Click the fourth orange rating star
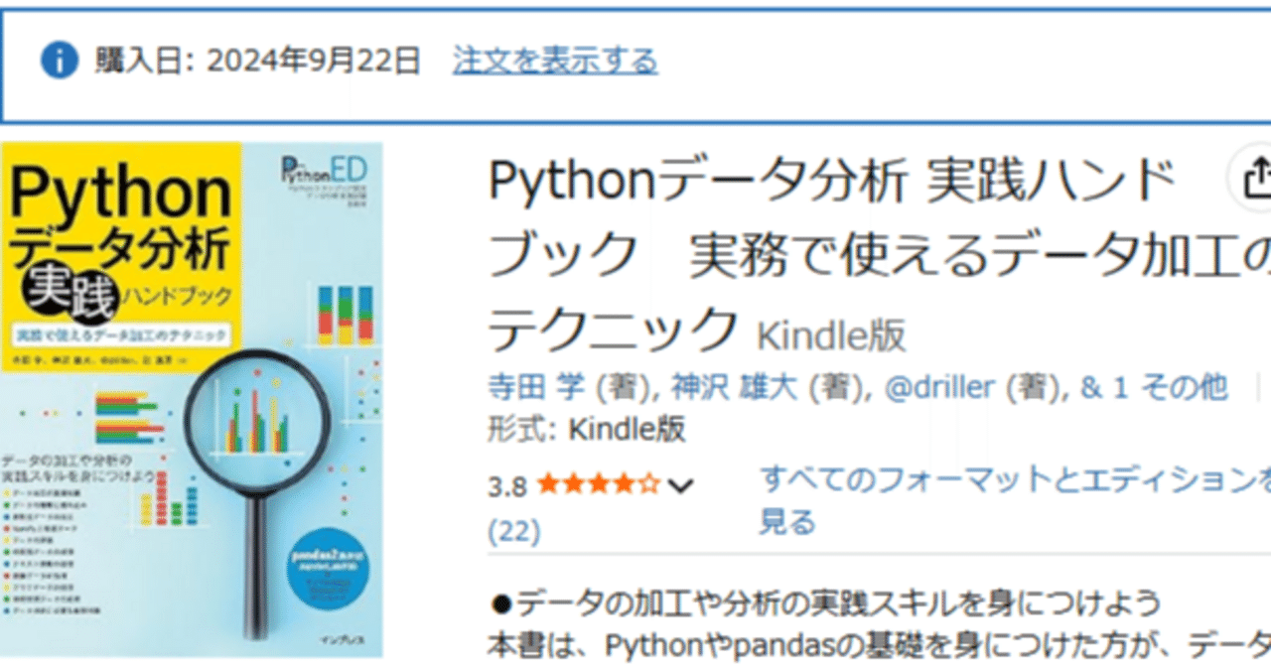The height and width of the screenshot is (665, 1271). [625, 483]
